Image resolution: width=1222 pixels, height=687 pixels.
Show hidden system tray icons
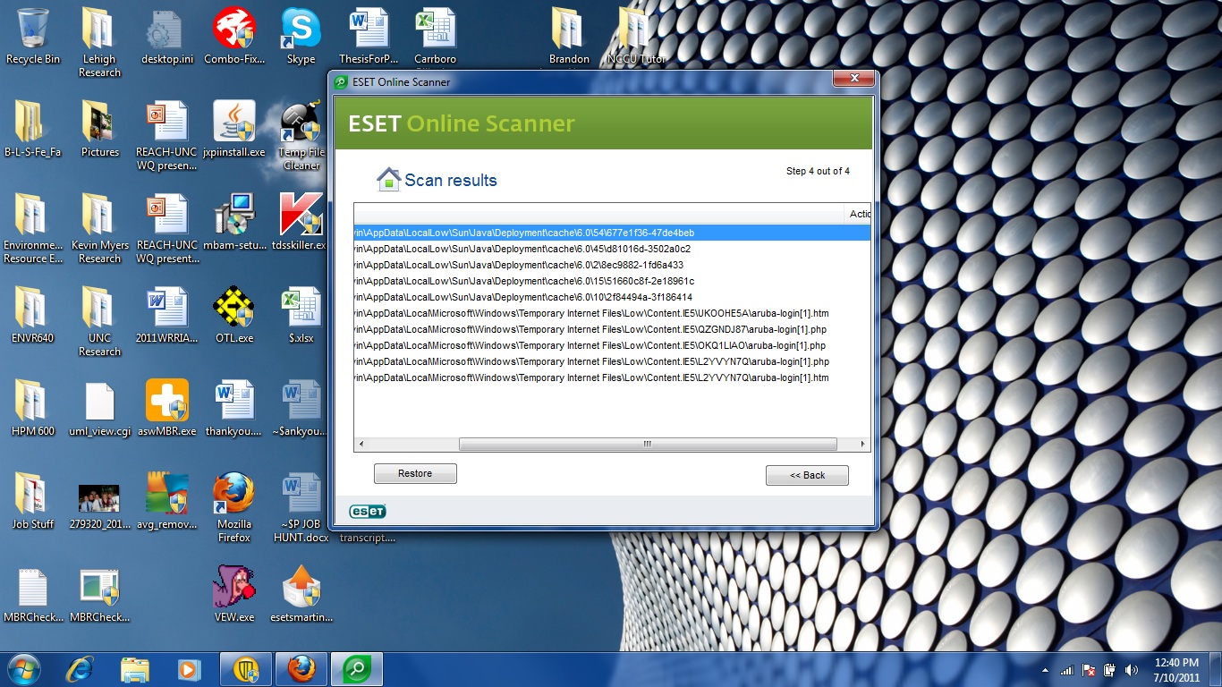click(x=1046, y=670)
